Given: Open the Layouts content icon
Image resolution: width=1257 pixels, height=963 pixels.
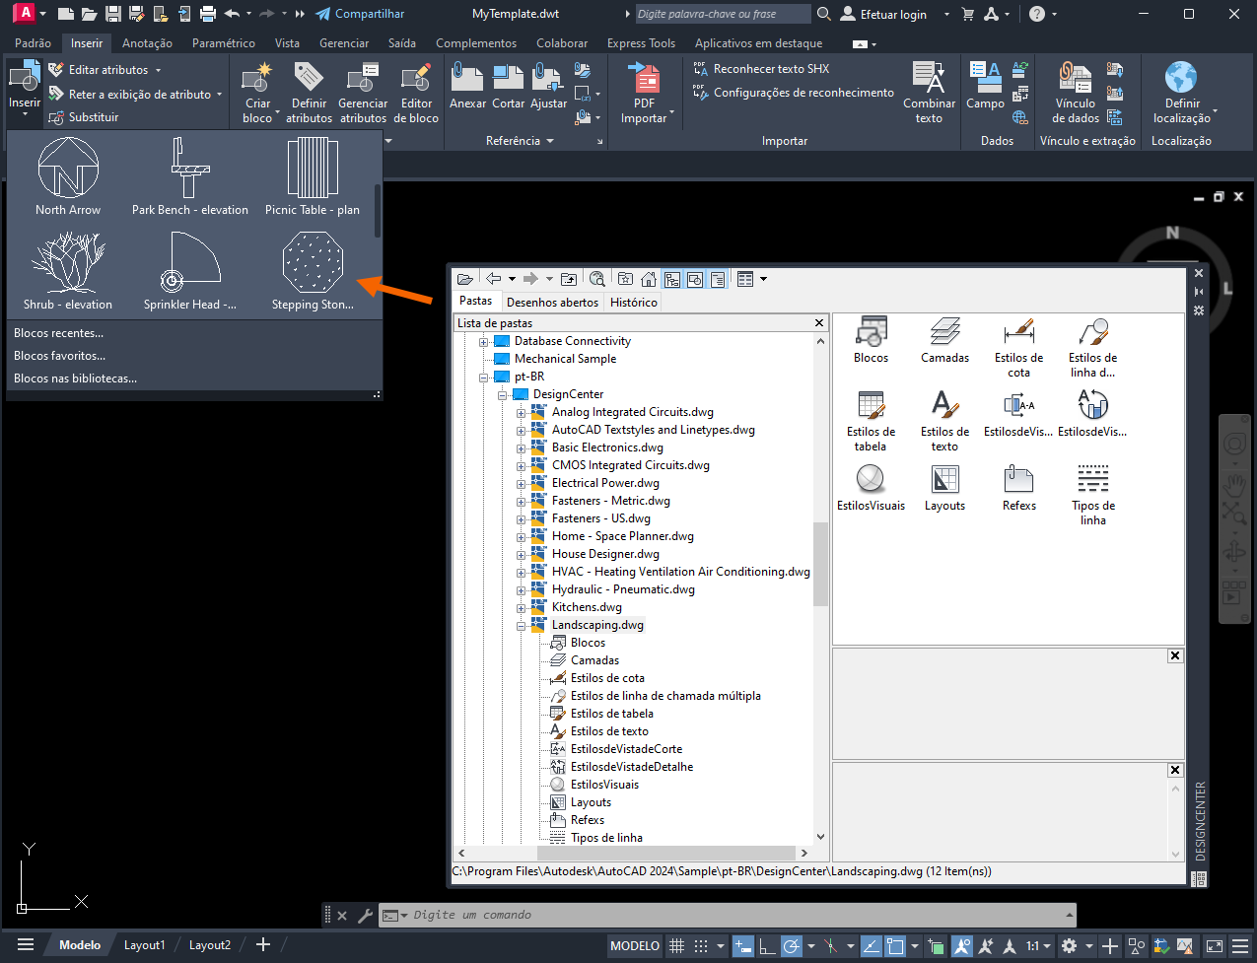Looking at the screenshot, I should click(x=944, y=488).
